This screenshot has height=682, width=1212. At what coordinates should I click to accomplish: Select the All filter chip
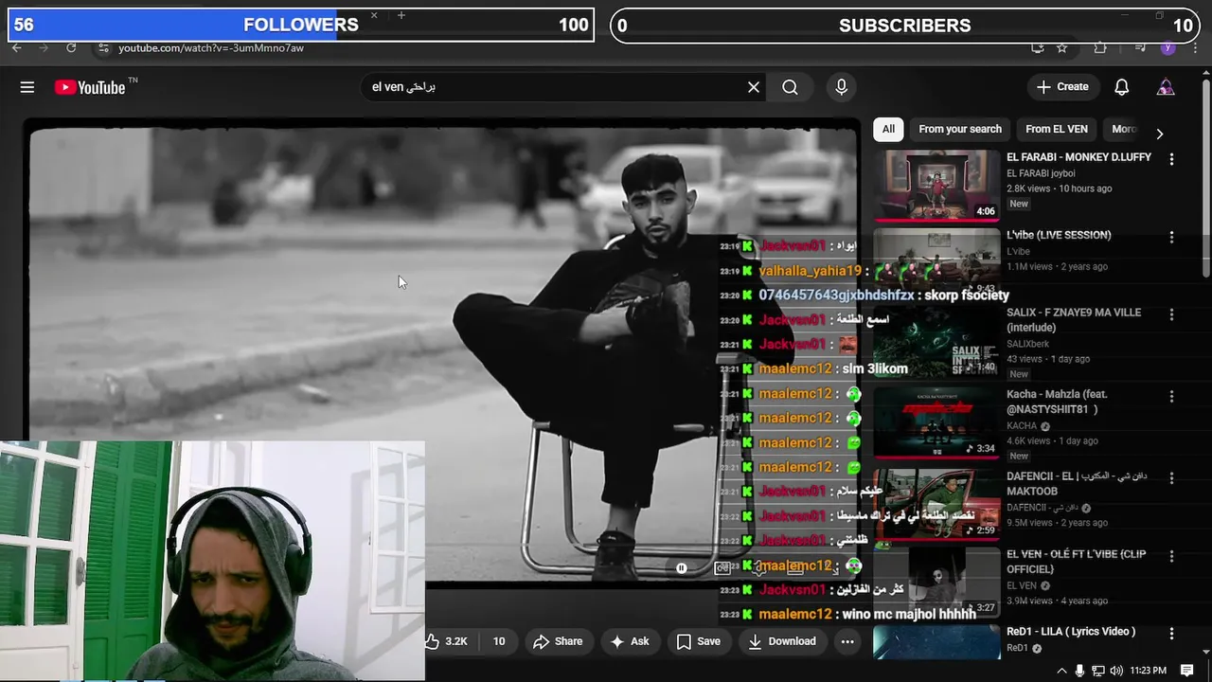[888, 129]
